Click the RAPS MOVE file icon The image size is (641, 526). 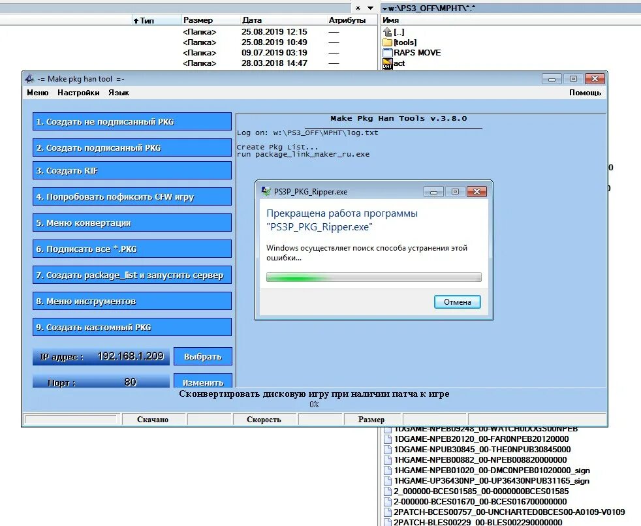[x=388, y=53]
